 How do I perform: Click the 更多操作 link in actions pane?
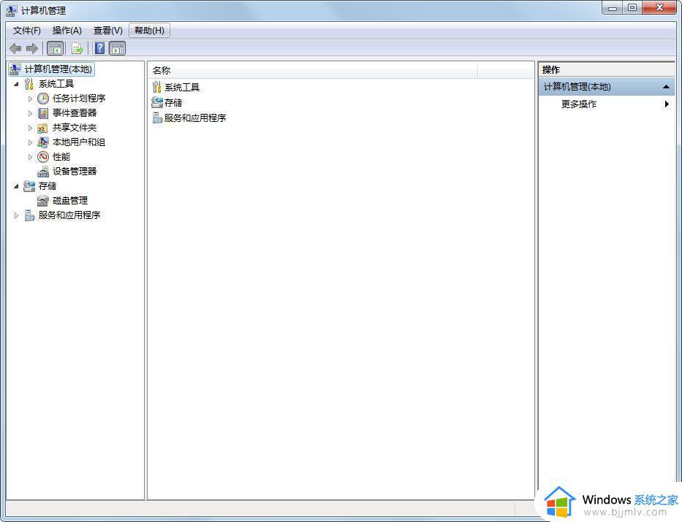[578, 104]
